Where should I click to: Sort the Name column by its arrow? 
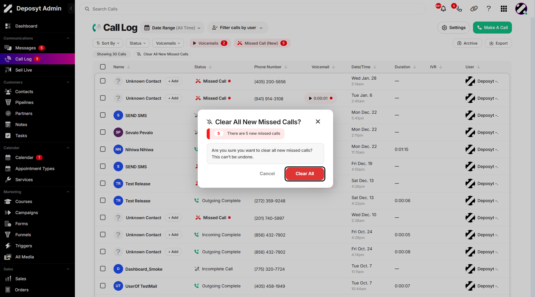129,67
